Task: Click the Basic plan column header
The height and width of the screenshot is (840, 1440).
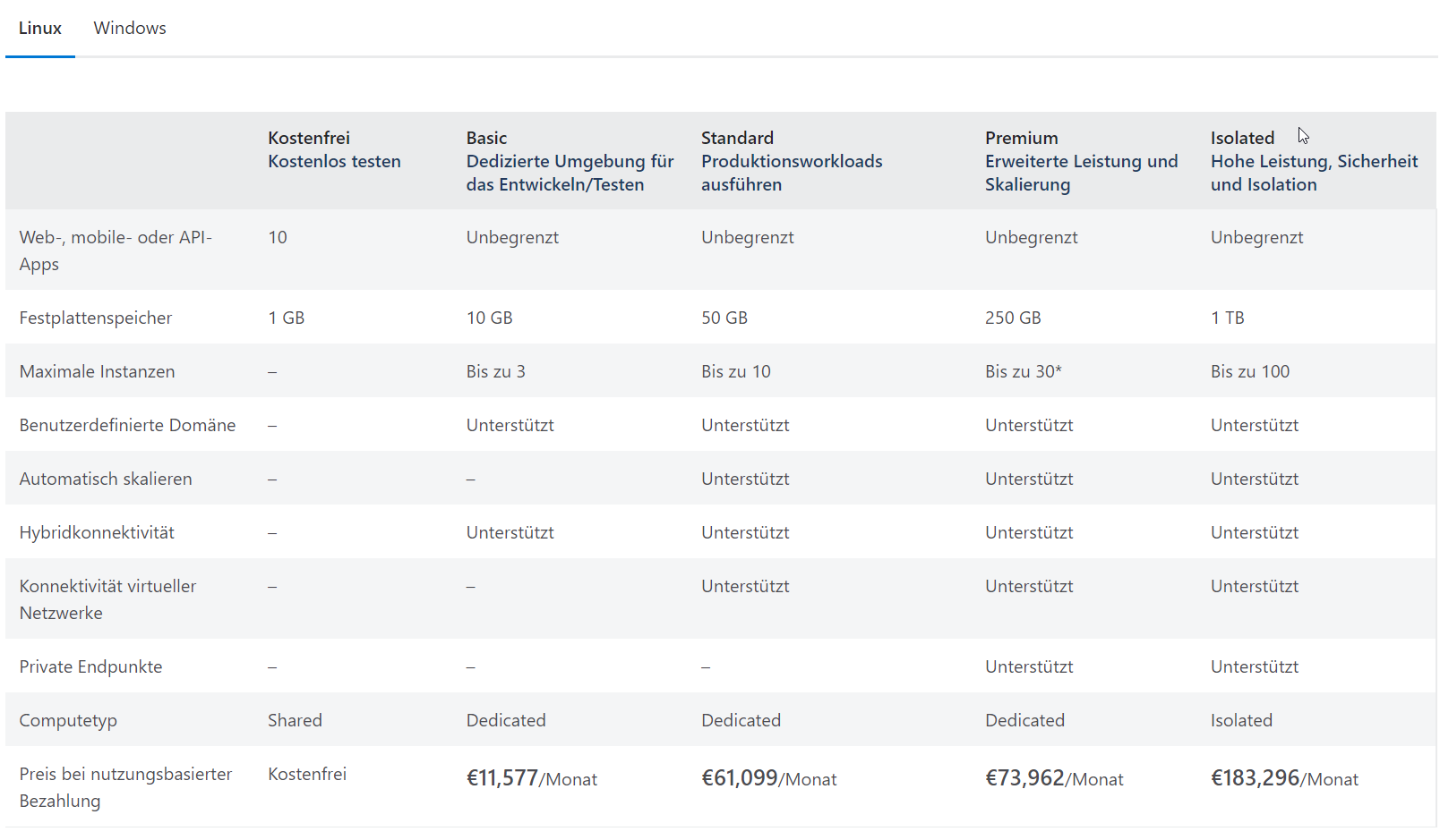Action: [x=486, y=138]
